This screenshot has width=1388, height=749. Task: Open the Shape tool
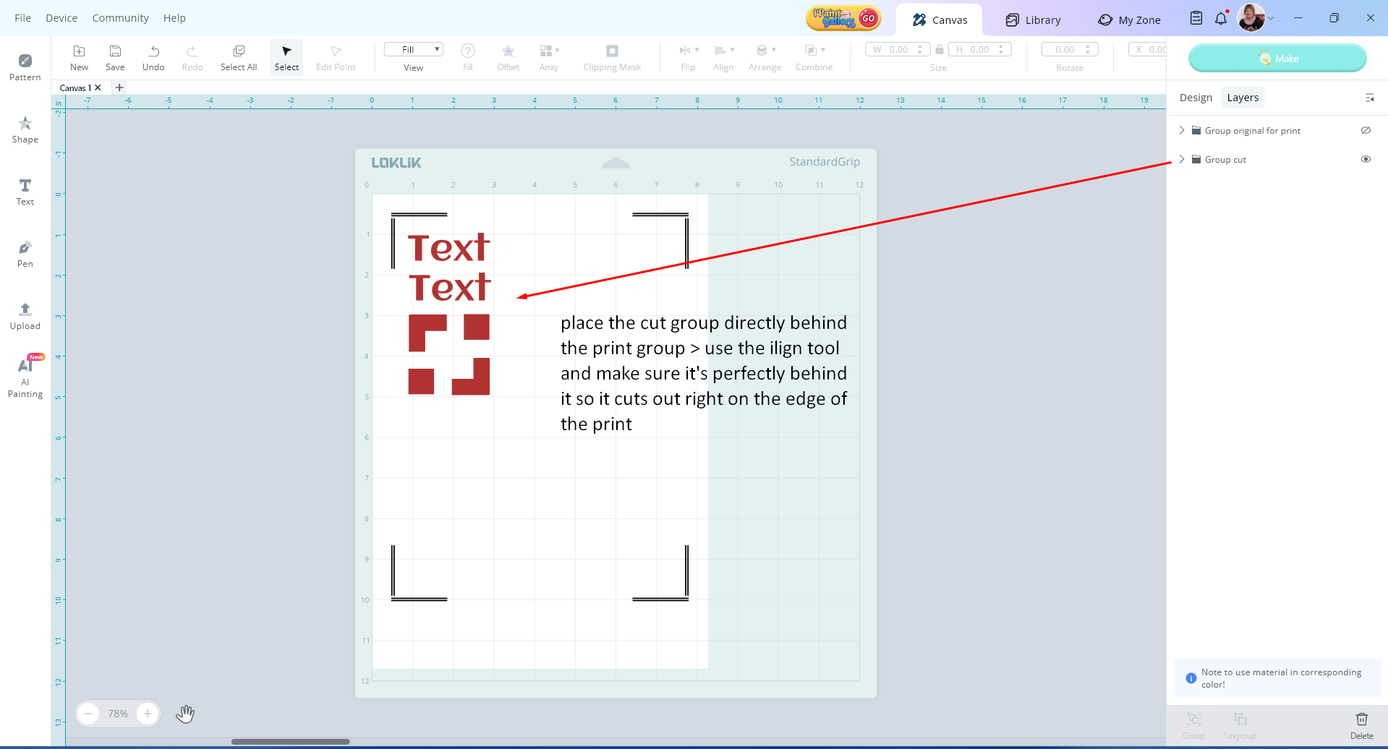click(25, 129)
